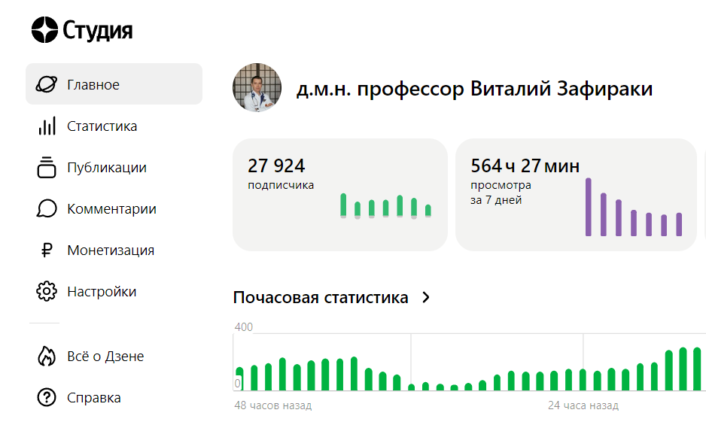Click the stack icon beside Публикации
The height and width of the screenshot is (428, 706).
click(47, 168)
